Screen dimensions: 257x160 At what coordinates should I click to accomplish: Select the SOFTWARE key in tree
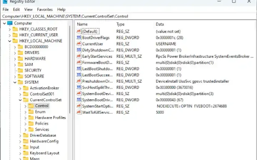point(34,76)
